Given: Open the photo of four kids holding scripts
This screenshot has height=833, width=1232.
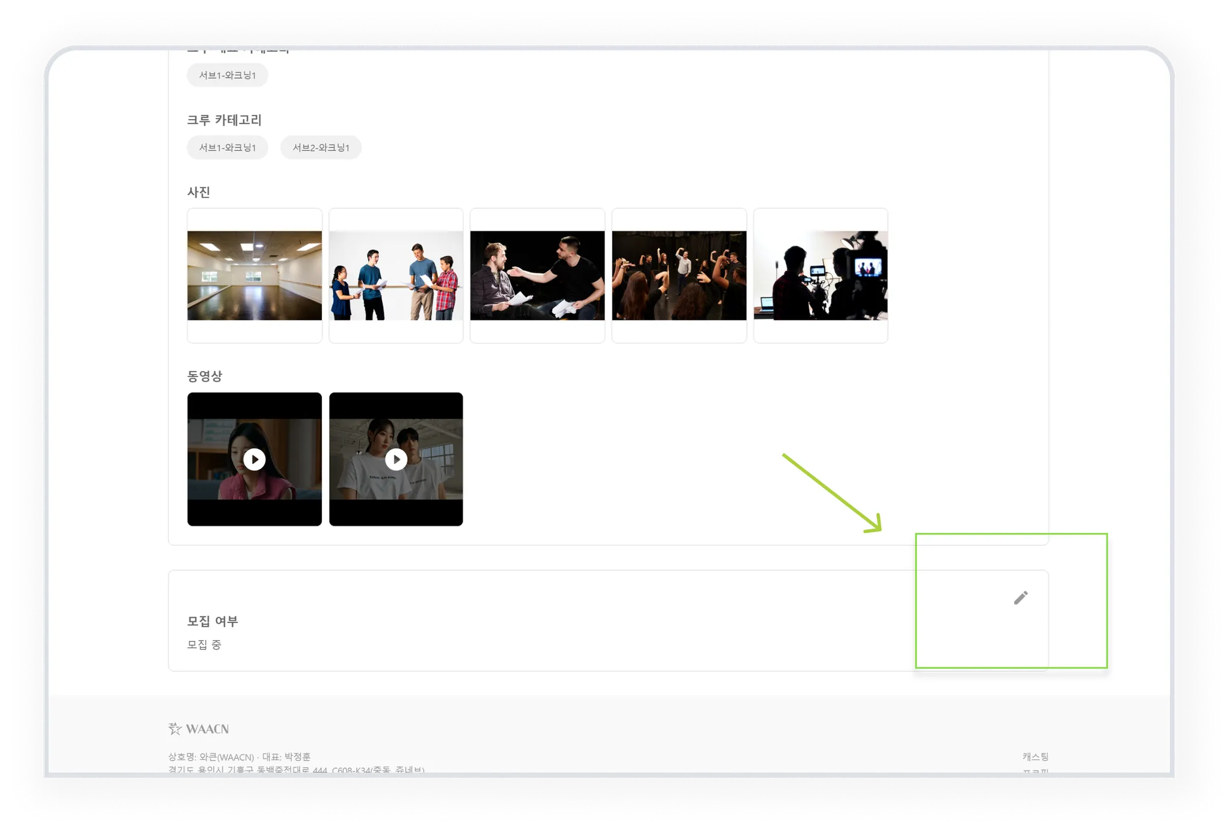Looking at the screenshot, I should point(396,275).
